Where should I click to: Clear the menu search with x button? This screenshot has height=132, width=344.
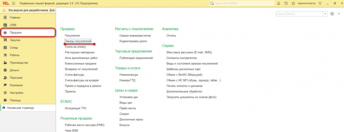(326, 14)
